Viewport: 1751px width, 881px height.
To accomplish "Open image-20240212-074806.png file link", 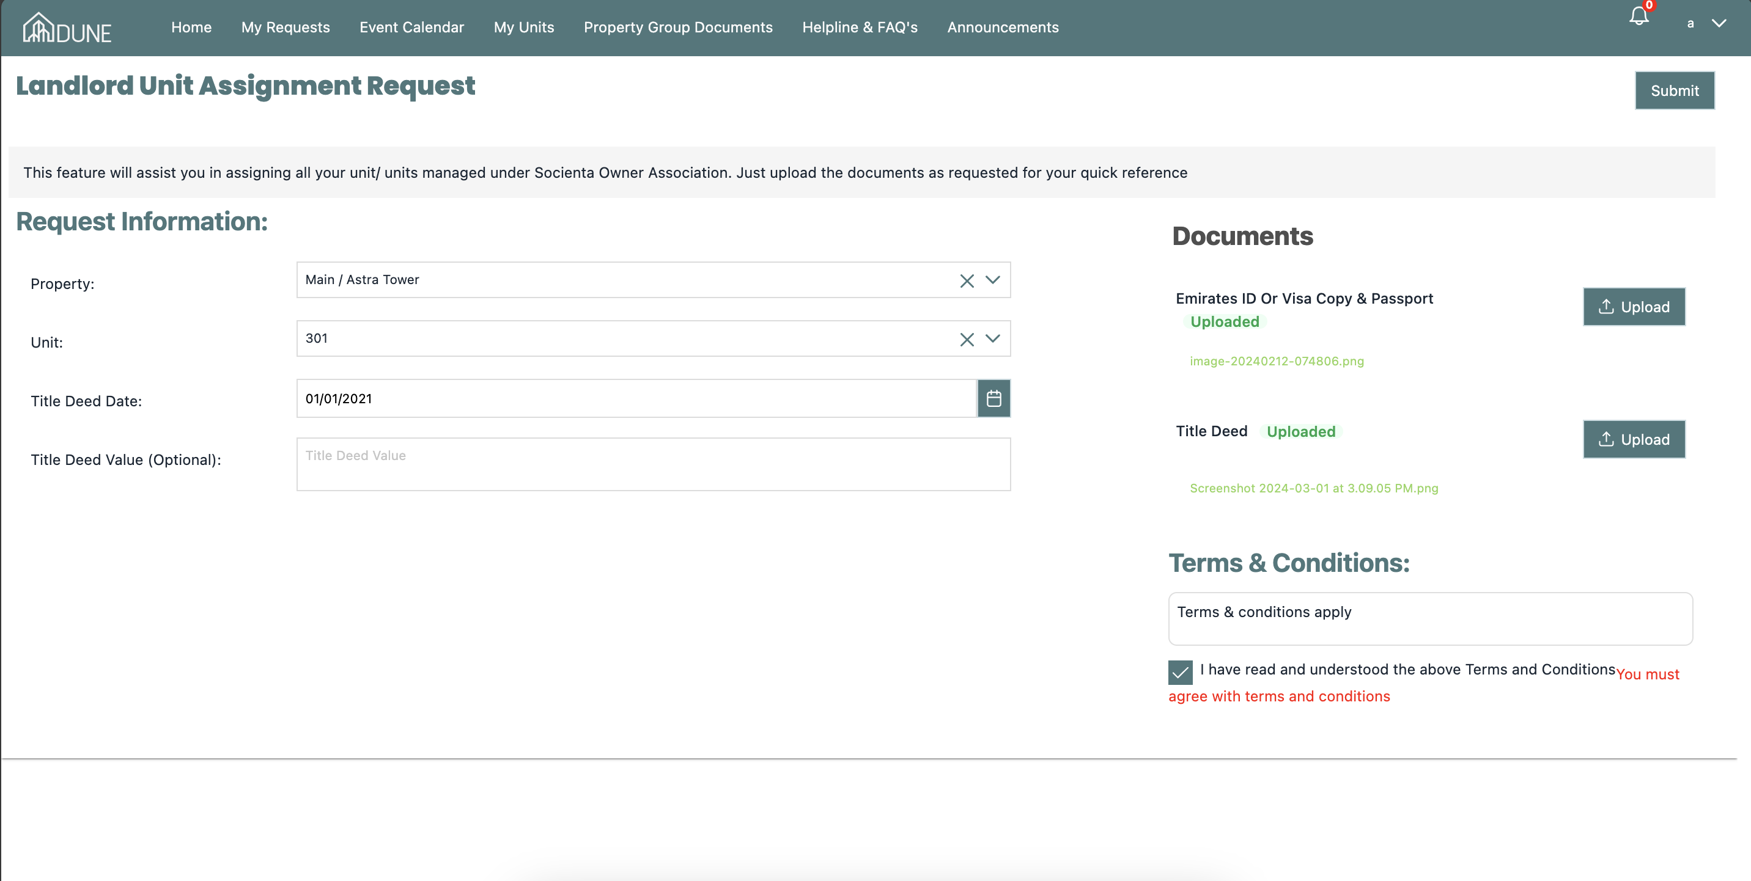I will click(1276, 361).
